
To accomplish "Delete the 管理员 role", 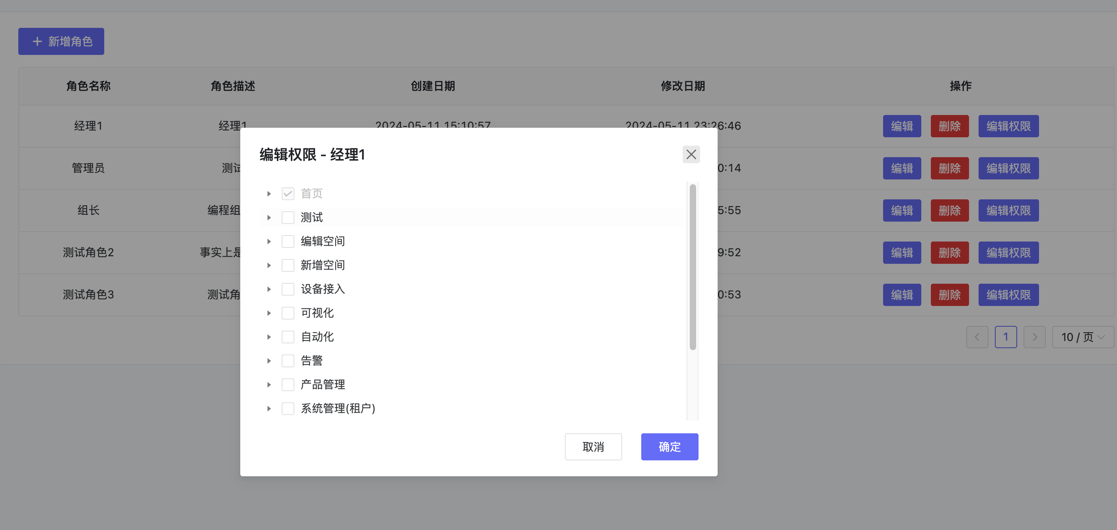I will [949, 168].
